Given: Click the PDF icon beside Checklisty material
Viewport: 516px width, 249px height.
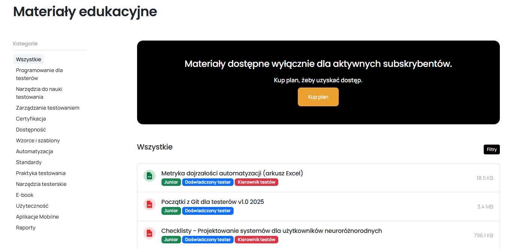Looking at the screenshot, I should pos(149,233).
